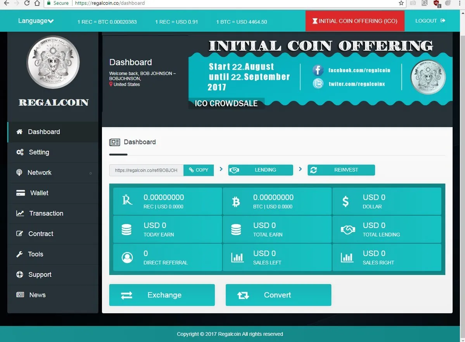Click the newspaper icon by the Dashboard heading
This screenshot has width=465, height=342.
pos(114,142)
